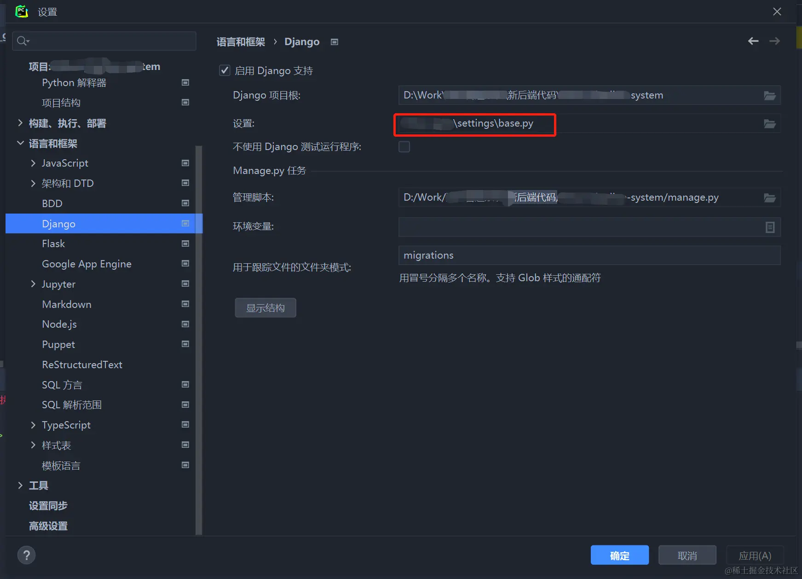Click project-level icon beside JavaScript
Image resolution: width=802 pixels, height=579 pixels.
185,163
